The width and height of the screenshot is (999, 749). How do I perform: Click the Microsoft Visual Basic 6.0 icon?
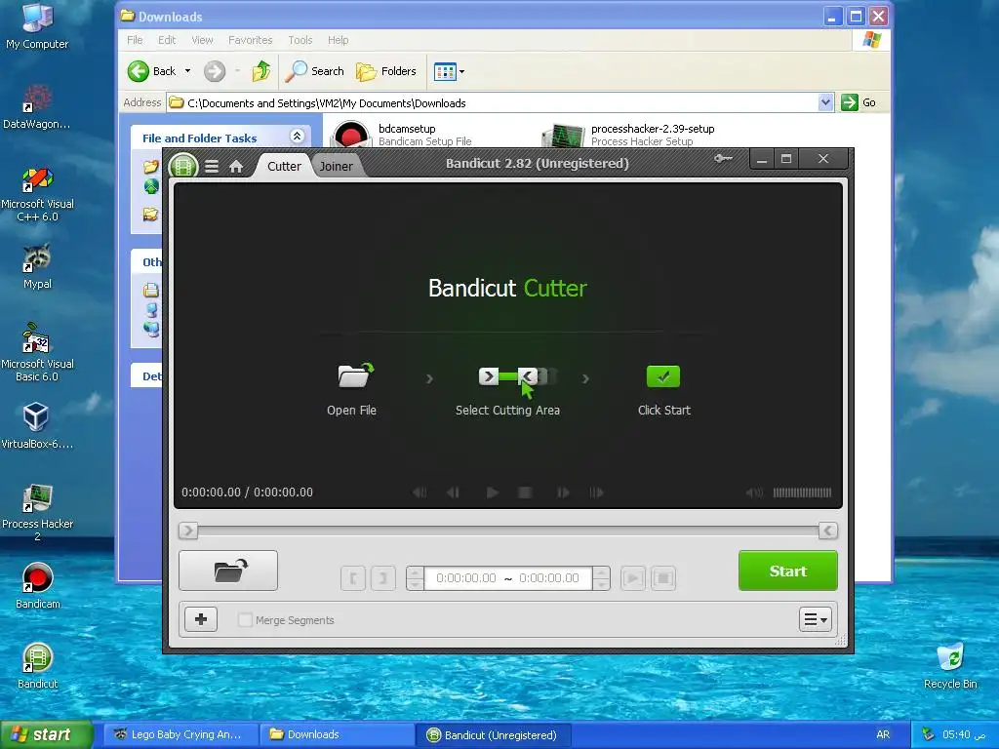[37, 353]
